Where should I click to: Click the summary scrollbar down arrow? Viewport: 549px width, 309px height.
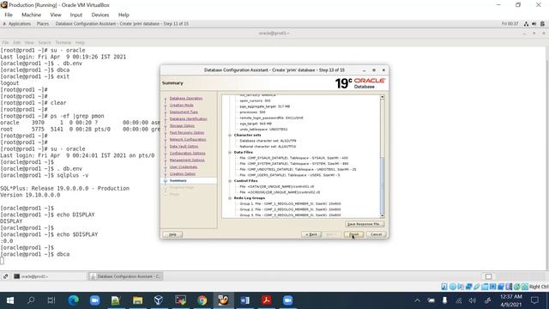[382, 215]
